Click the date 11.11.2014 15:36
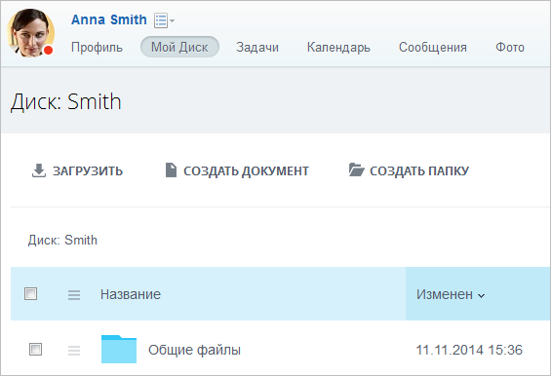The height and width of the screenshot is (376, 551). 469,350
